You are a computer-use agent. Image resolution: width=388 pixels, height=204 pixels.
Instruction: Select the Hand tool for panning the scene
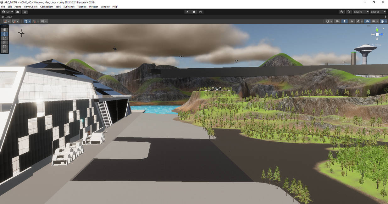point(4,29)
